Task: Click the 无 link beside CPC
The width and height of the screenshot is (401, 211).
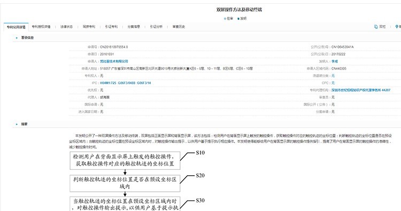Action: click(333, 83)
